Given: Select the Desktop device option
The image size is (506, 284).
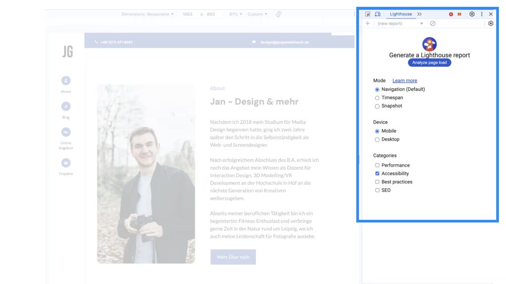Looking at the screenshot, I should [378, 140].
